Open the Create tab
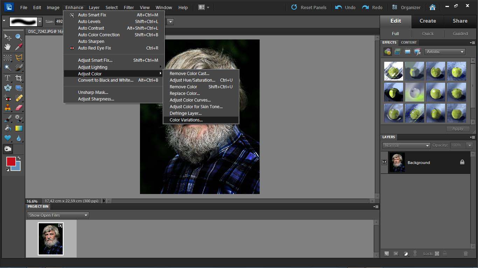The image size is (478, 268). (x=428, y=21)
